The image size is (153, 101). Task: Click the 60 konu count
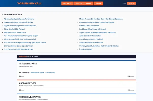pos(21,76)
